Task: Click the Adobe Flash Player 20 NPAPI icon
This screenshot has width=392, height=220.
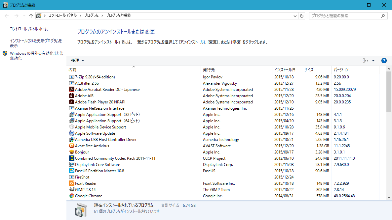Action: point(72,102)
